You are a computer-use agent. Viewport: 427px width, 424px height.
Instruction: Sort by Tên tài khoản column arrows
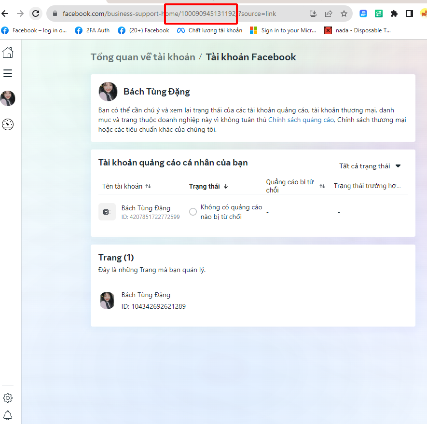click(148, 186)
